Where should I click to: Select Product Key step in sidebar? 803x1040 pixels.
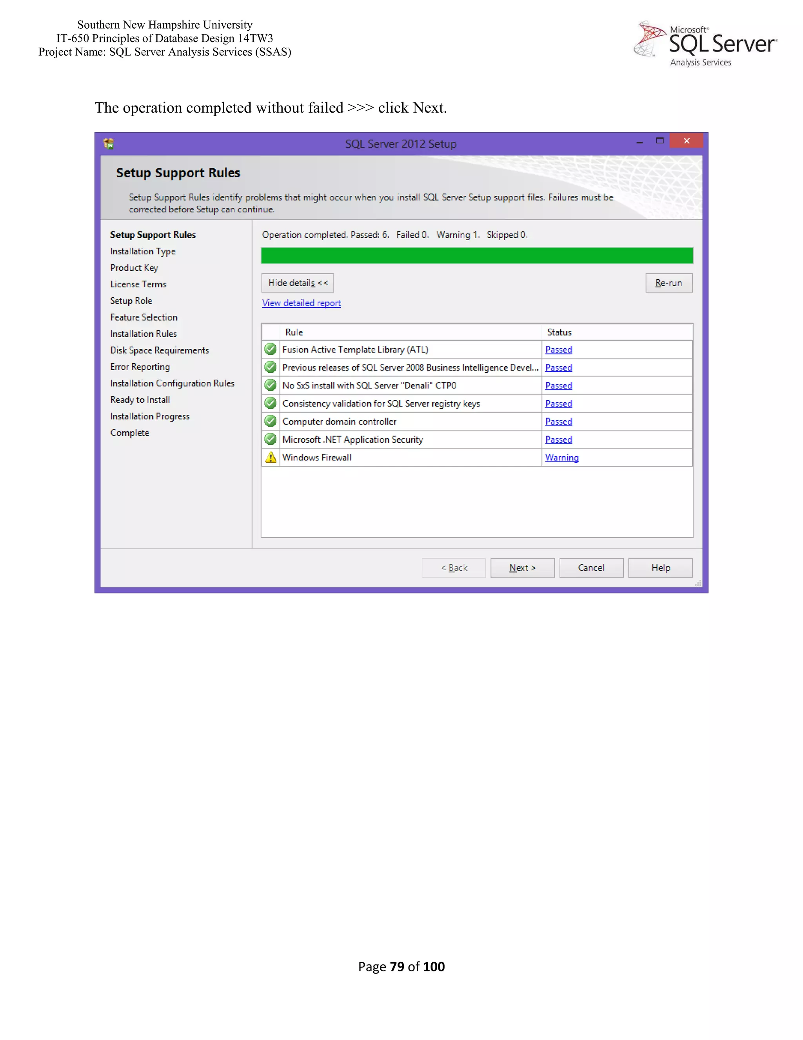click(x=134, y=268)
